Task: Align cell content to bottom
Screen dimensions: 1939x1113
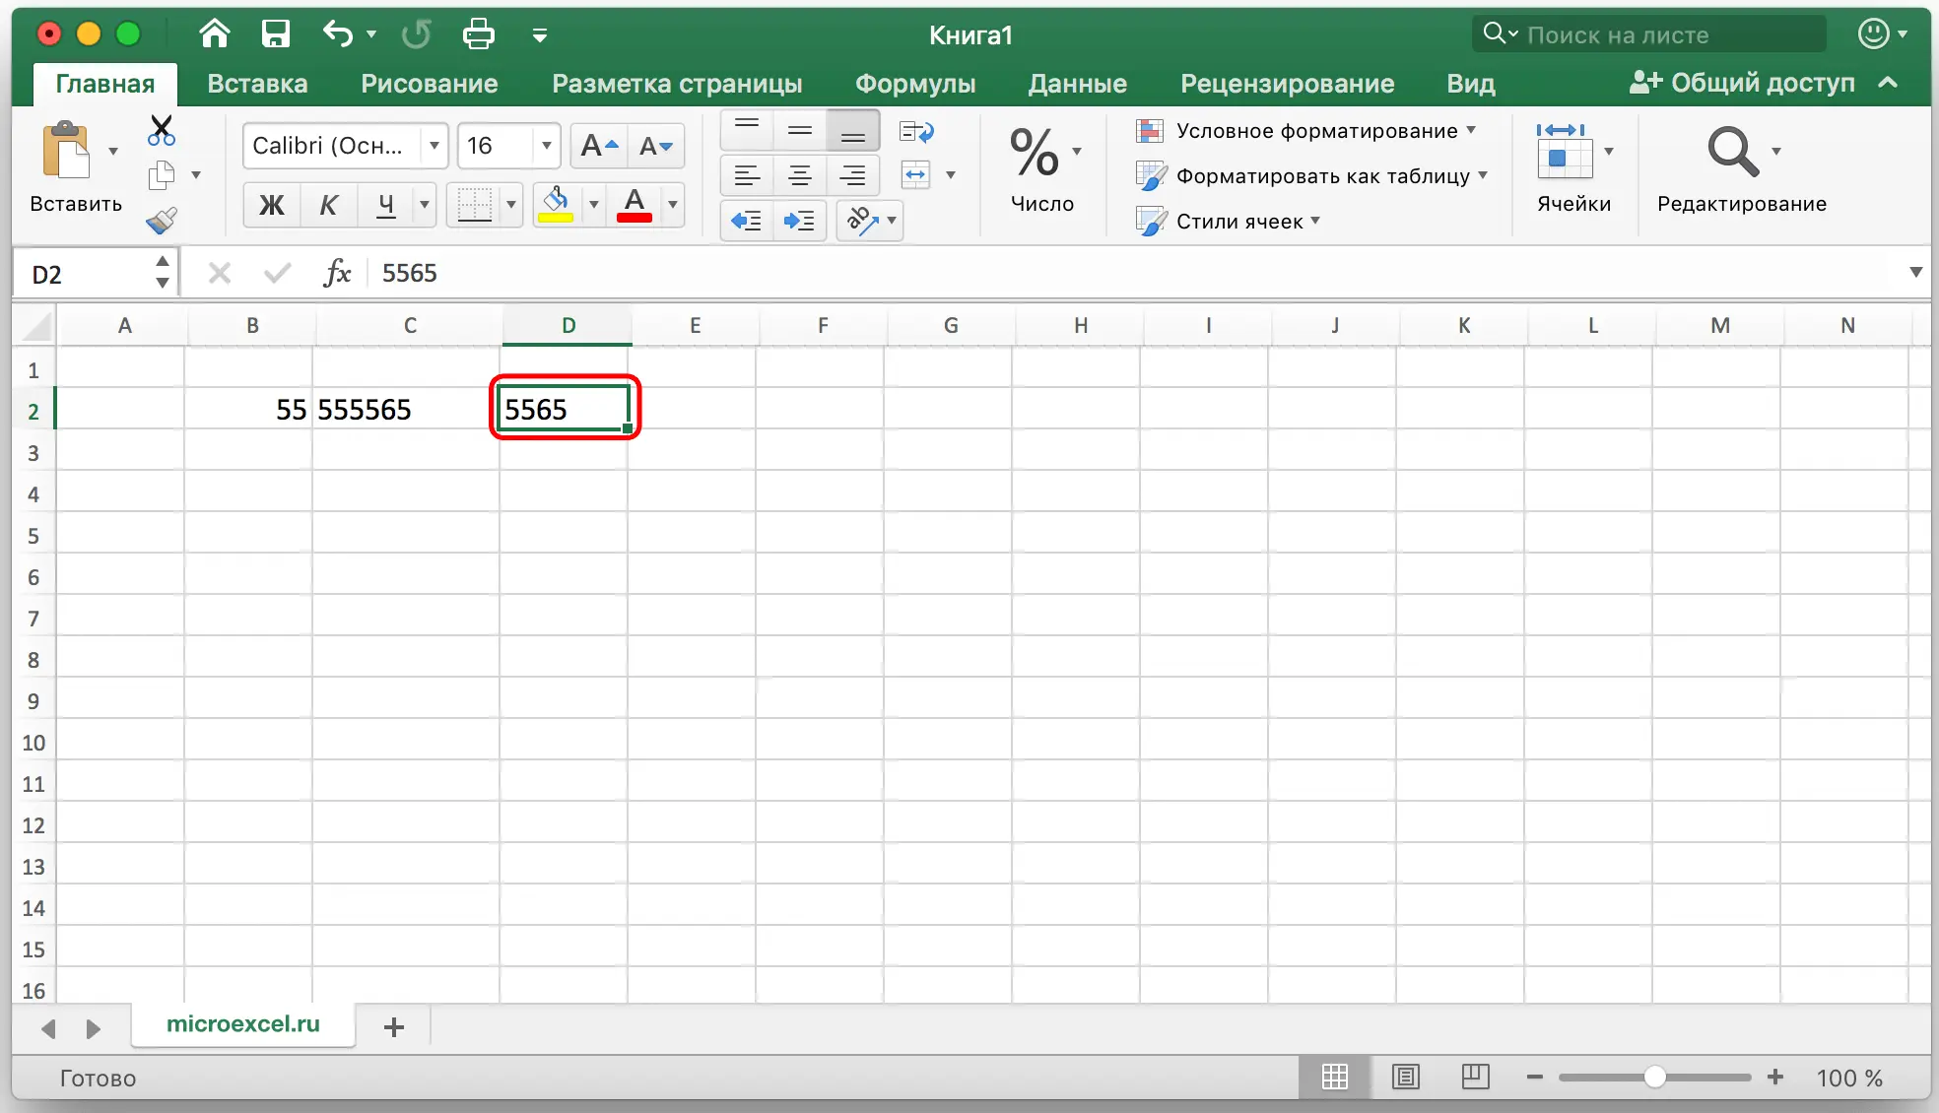Action: (x=853, y=130)
